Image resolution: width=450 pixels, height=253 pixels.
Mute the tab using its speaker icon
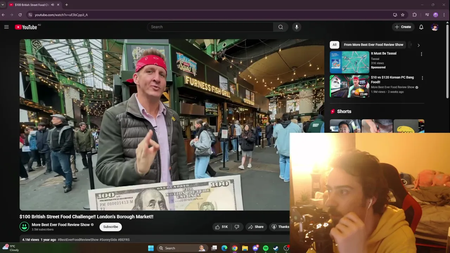52,5
